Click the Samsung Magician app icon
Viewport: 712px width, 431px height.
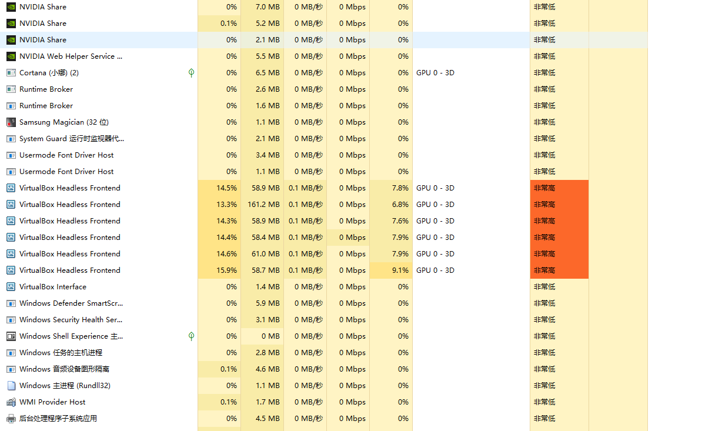[x=11, y=122]
